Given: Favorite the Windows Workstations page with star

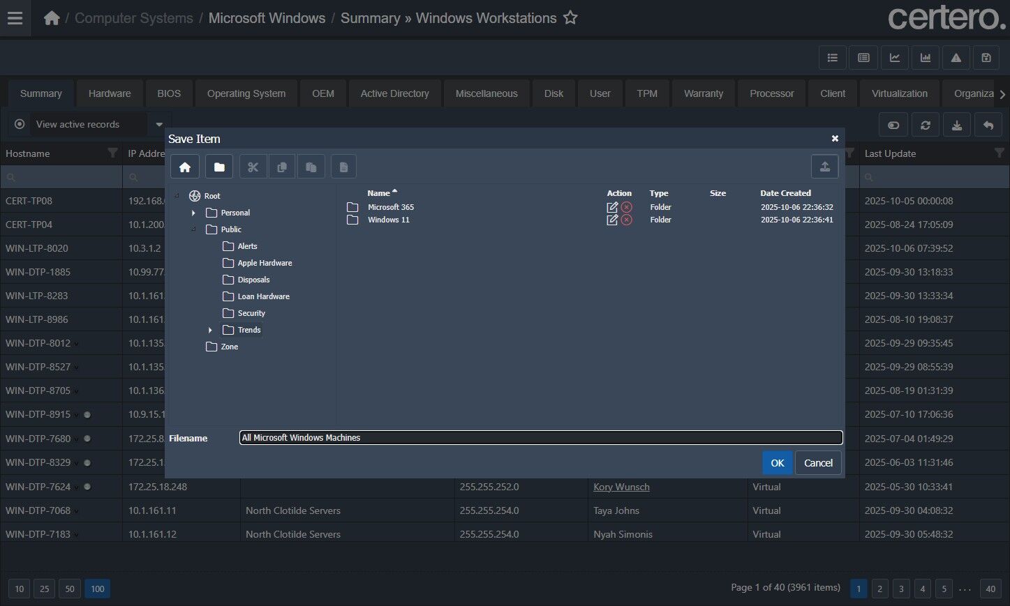Looking at the screenshot, I should click(570, 18).
